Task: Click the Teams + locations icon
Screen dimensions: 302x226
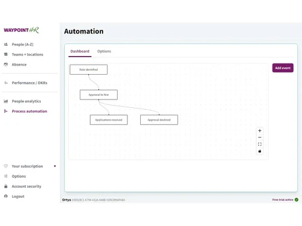Action: (x=6, y=54)
